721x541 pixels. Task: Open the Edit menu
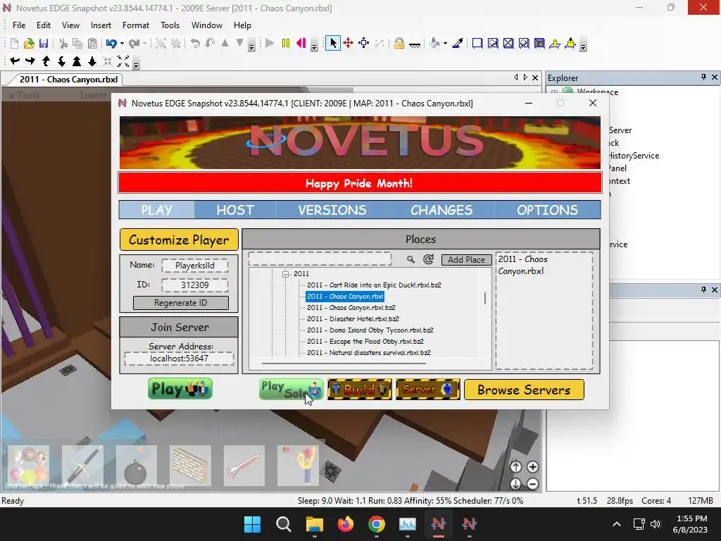[x=44, y=25]
